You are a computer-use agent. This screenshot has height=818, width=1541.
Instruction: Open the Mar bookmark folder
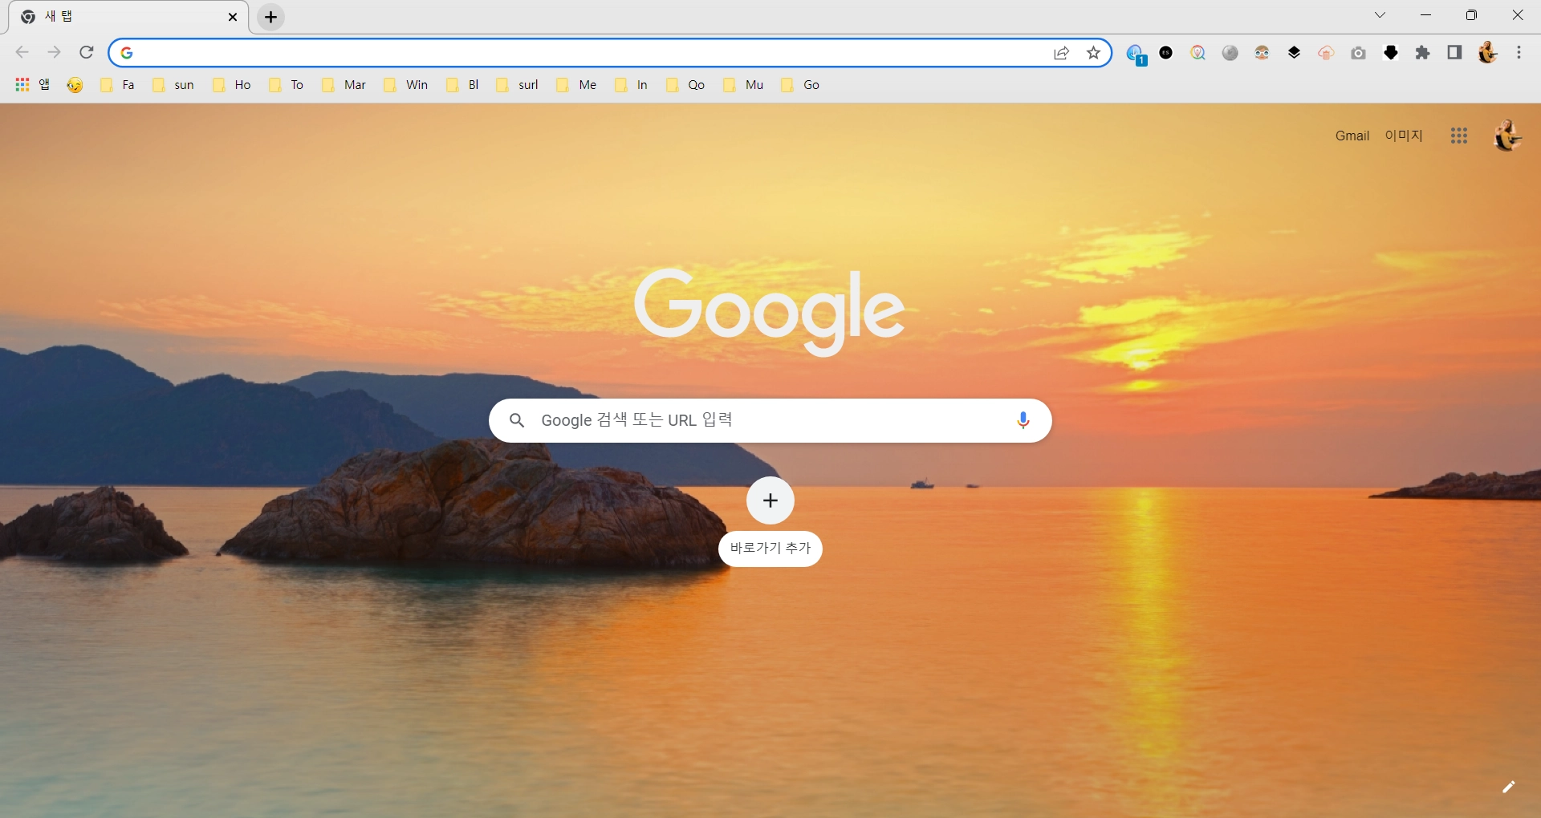[x=344, y=85]
